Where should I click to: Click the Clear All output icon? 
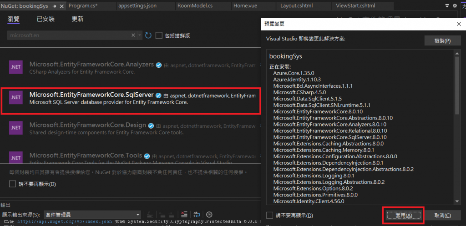point(184,215)
